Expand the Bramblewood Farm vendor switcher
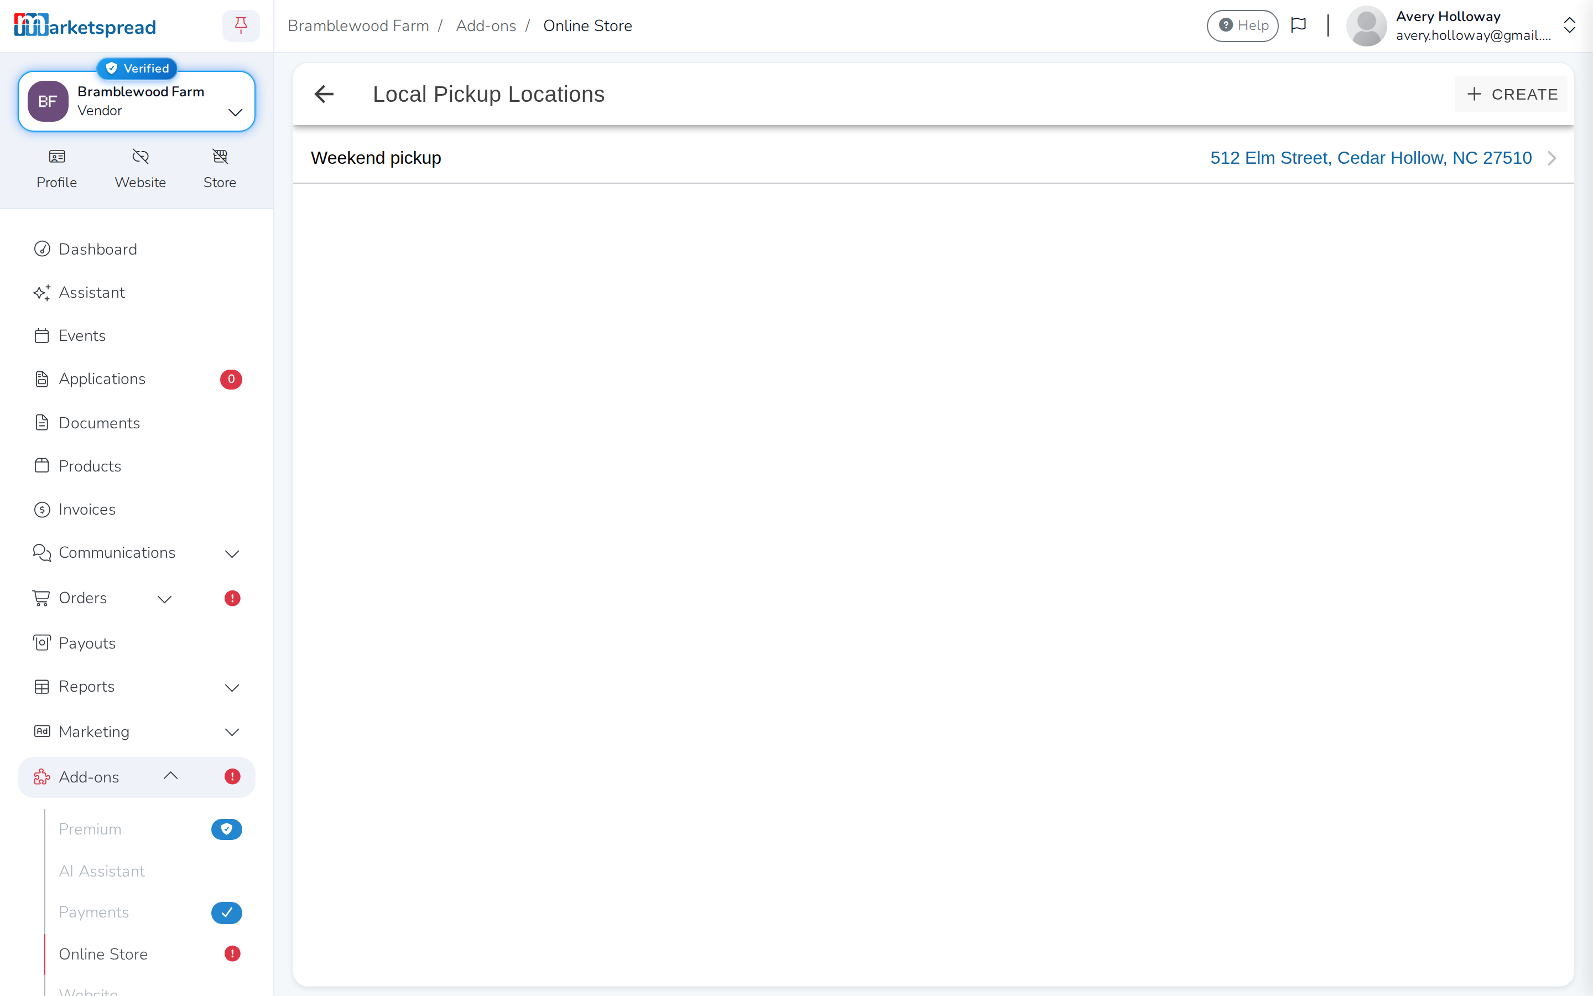 click(x=235, y=113)
